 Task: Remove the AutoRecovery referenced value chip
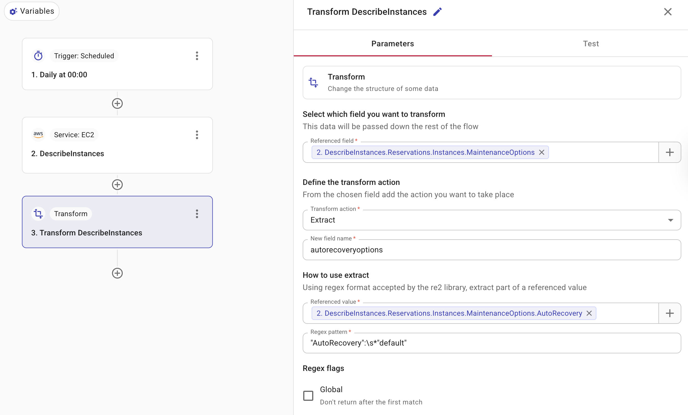(589, 313)
